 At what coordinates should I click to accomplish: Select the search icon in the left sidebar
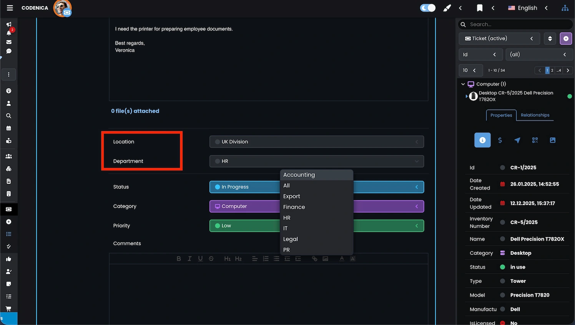pos(8,115)
